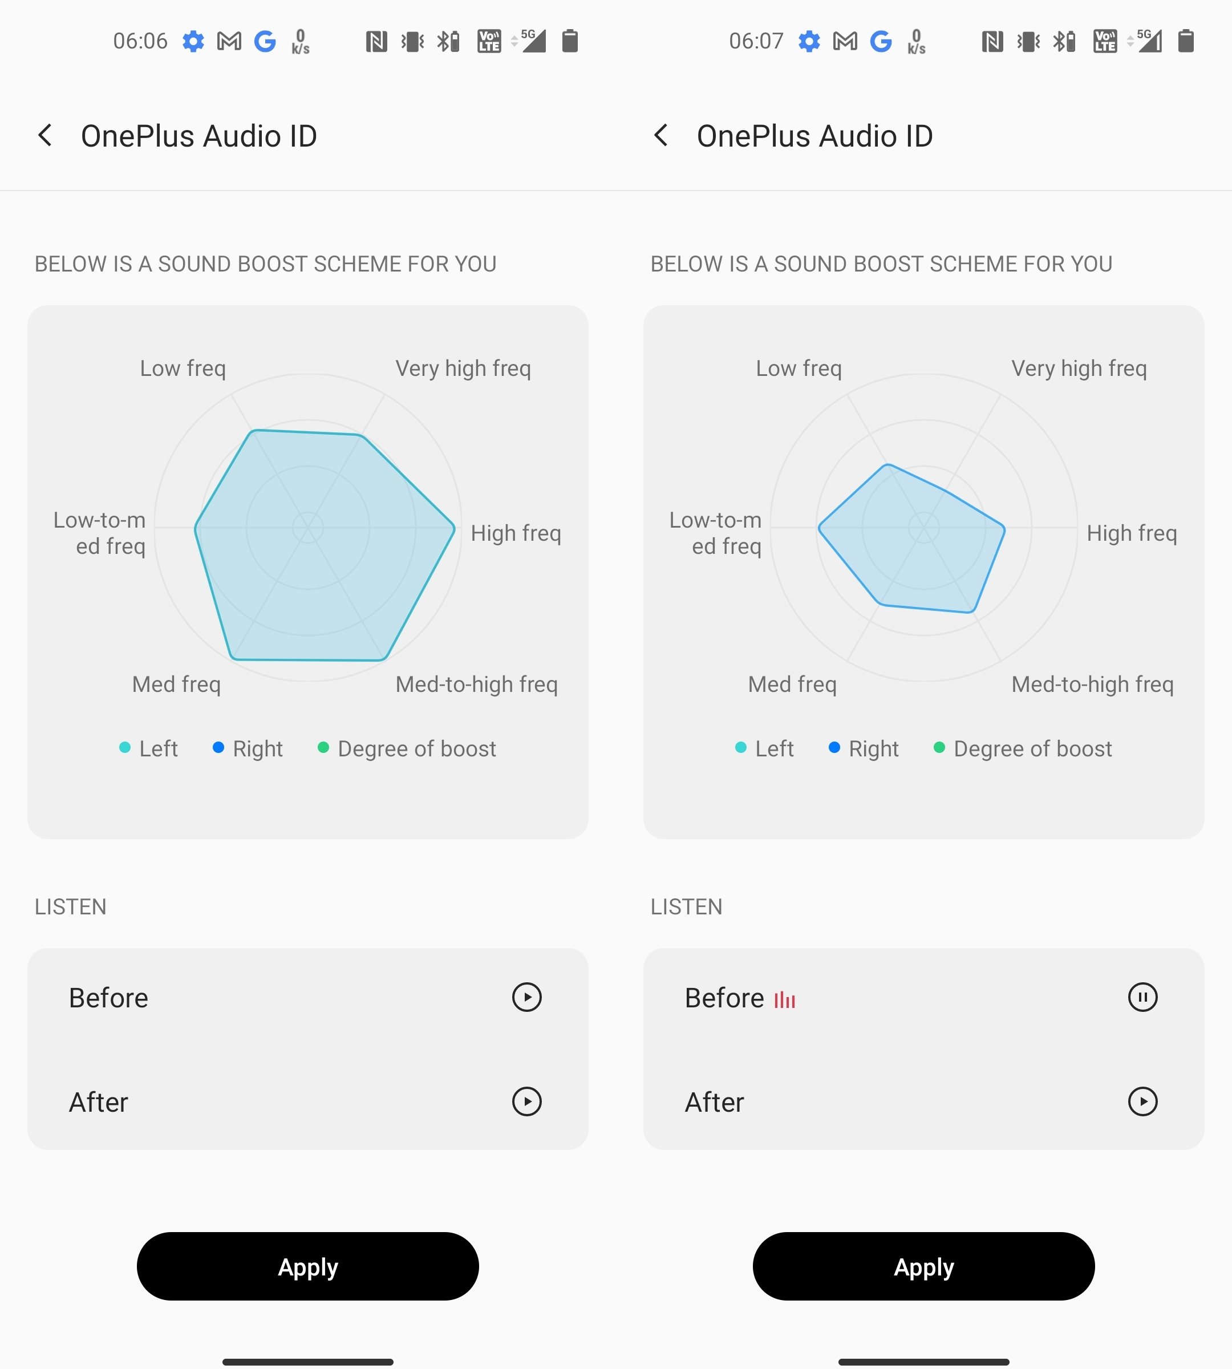Tap the settings gear in left status bar
The width and height of the screenshot is (1232, 1369).
(193, 41)
